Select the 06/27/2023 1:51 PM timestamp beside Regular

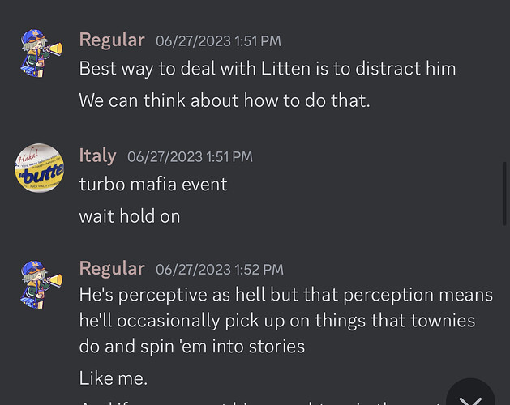click(x=218, y=41)
